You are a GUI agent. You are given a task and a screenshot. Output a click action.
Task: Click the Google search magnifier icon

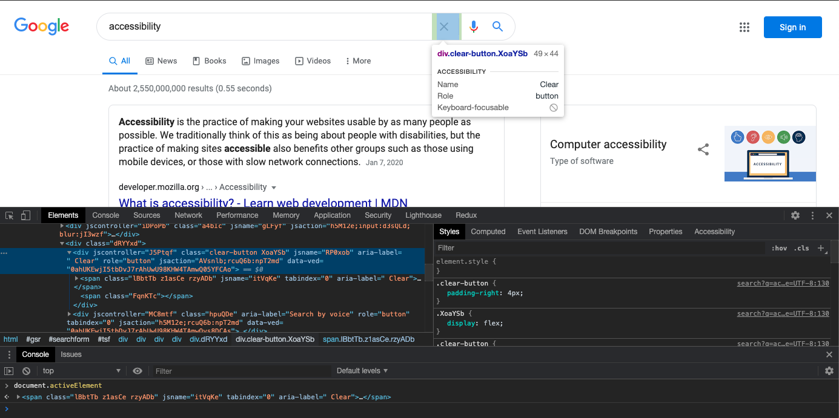point(497,27)
